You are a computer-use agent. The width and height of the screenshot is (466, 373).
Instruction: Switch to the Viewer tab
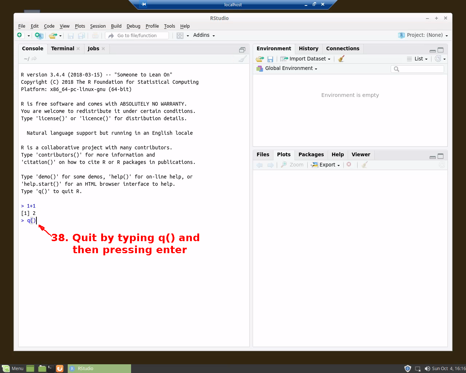361,154
